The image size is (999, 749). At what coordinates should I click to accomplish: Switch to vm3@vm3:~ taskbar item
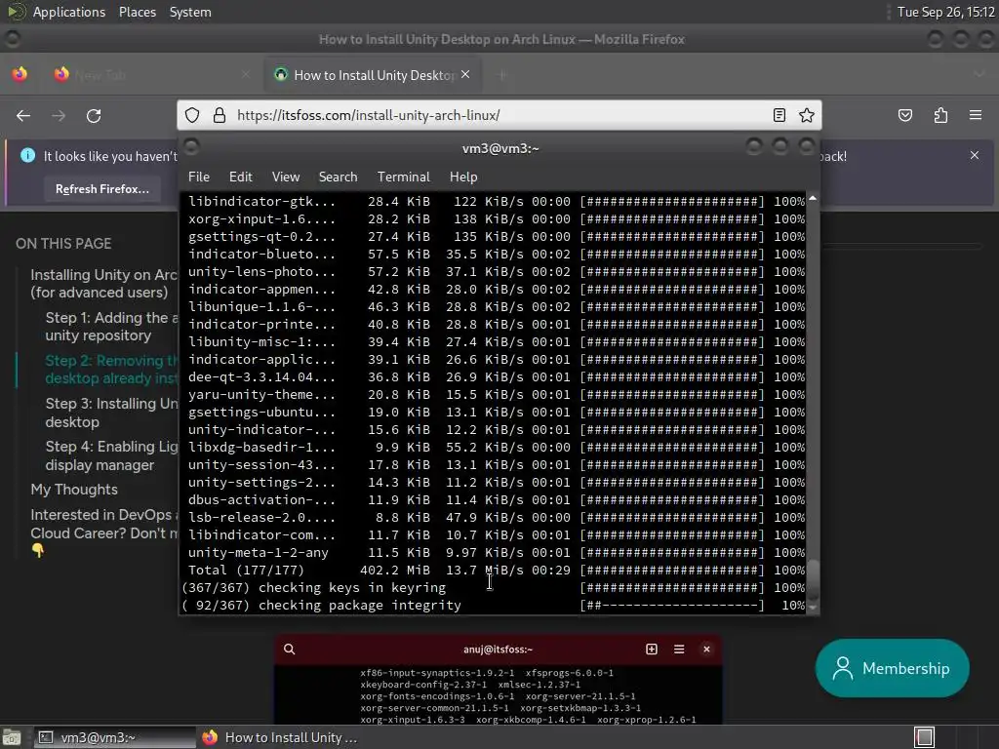[x=115, y=737]
